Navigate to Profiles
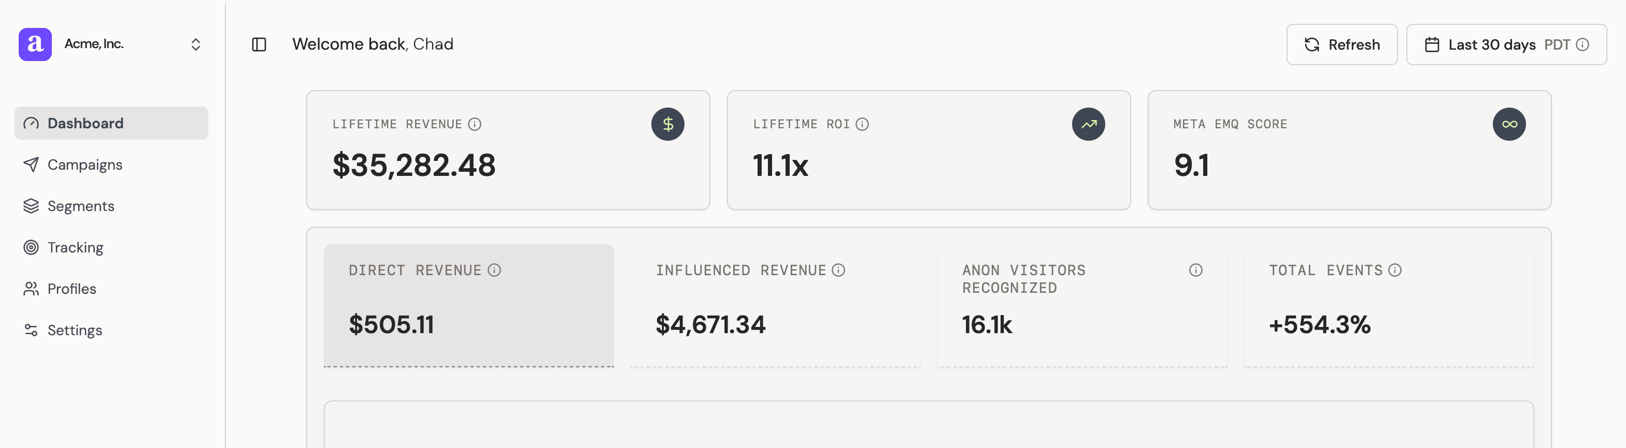 (x=72, y=289)
